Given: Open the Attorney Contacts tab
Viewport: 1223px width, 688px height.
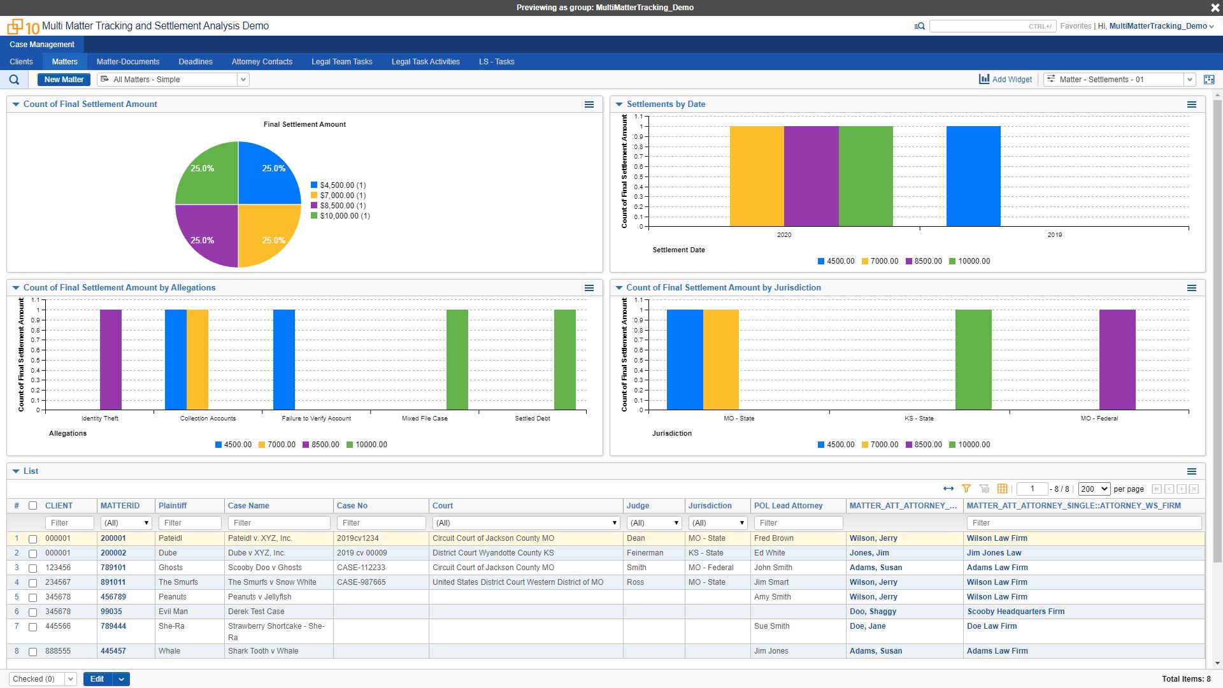Looking at the screenshot, I should point(261,61).
